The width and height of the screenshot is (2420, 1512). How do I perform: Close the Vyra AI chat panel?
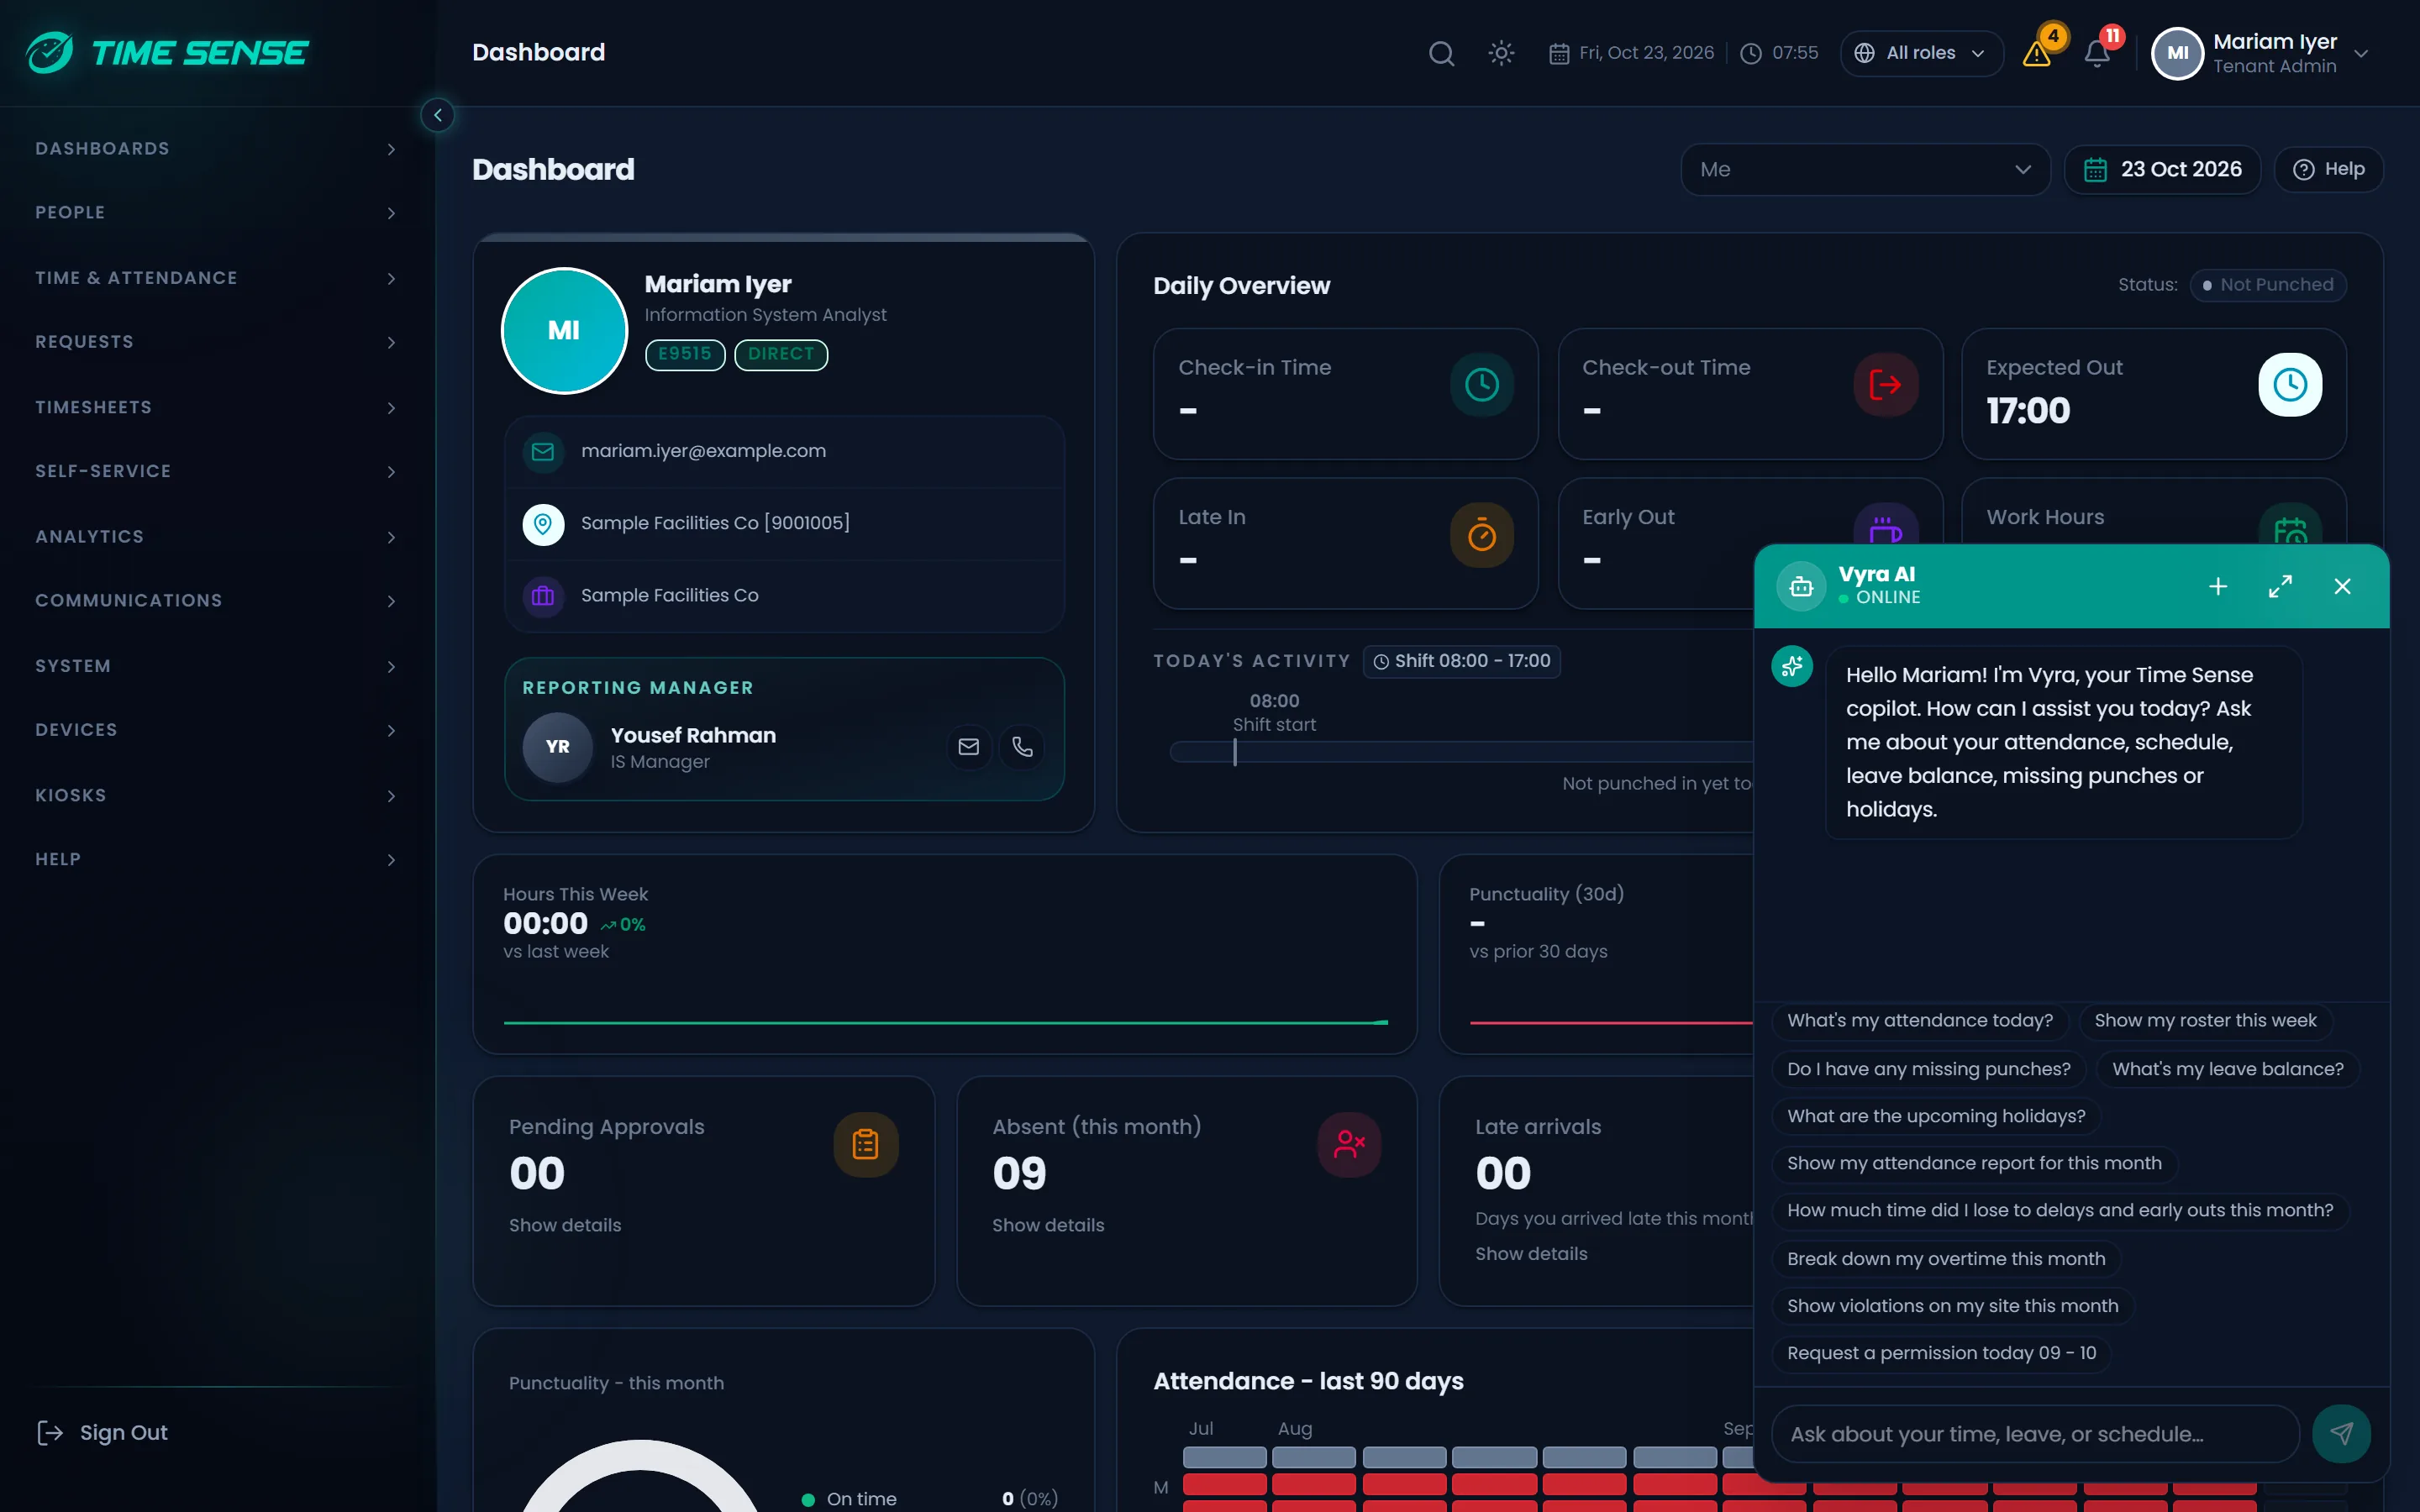click(x=2342, y=586)
